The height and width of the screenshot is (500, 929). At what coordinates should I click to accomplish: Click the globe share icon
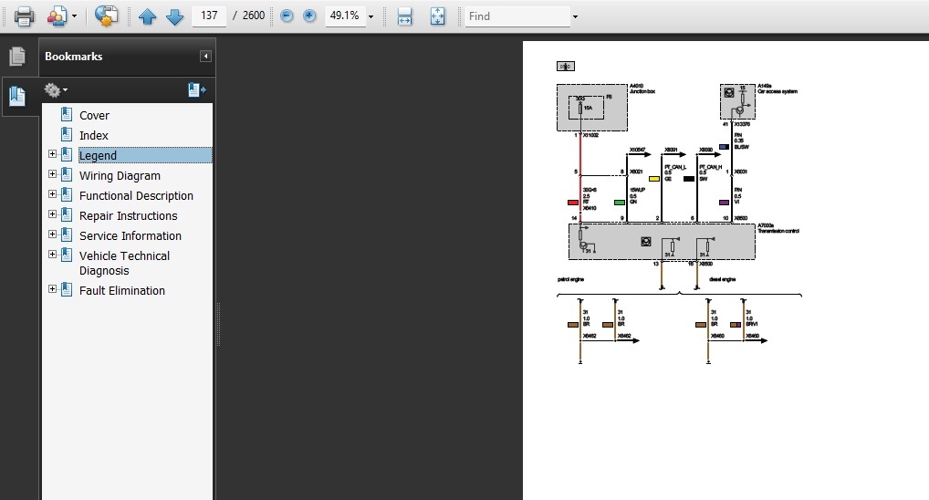point(106,16)
